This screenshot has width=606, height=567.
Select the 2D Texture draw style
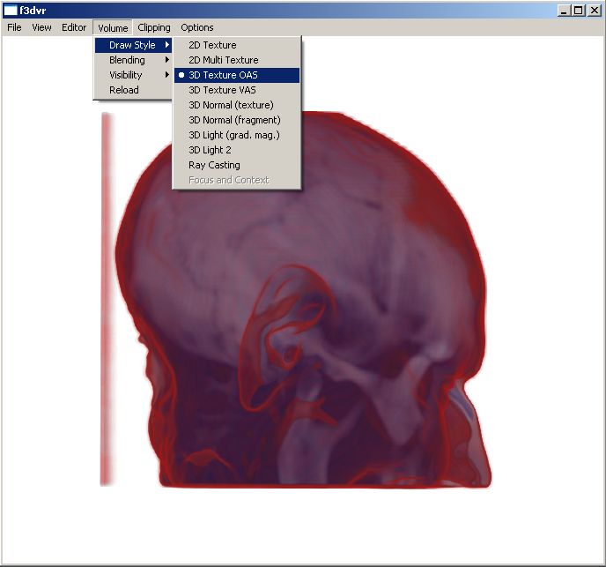point(237,45)
